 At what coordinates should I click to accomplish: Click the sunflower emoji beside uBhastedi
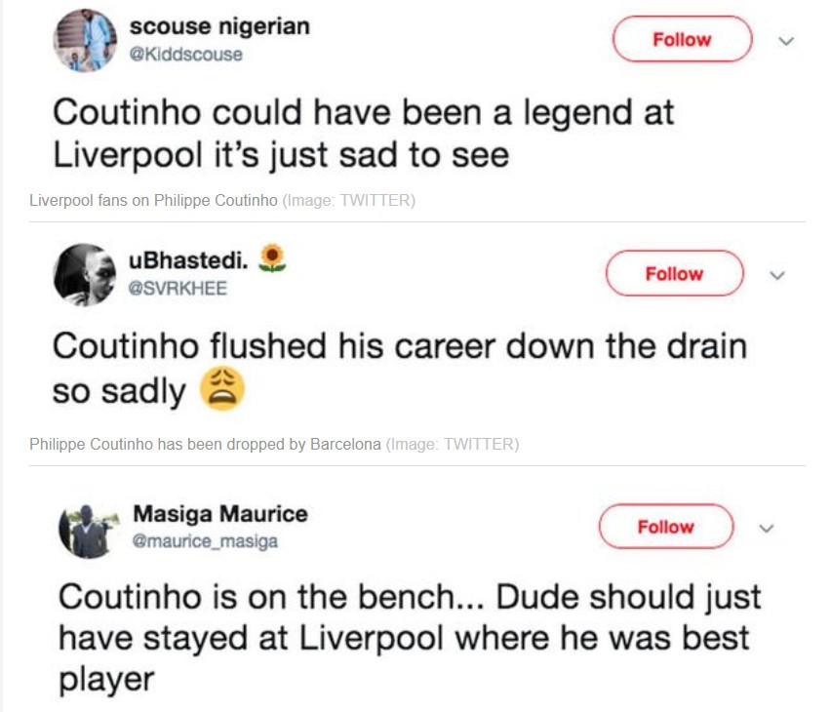click(x=272, y=259)
